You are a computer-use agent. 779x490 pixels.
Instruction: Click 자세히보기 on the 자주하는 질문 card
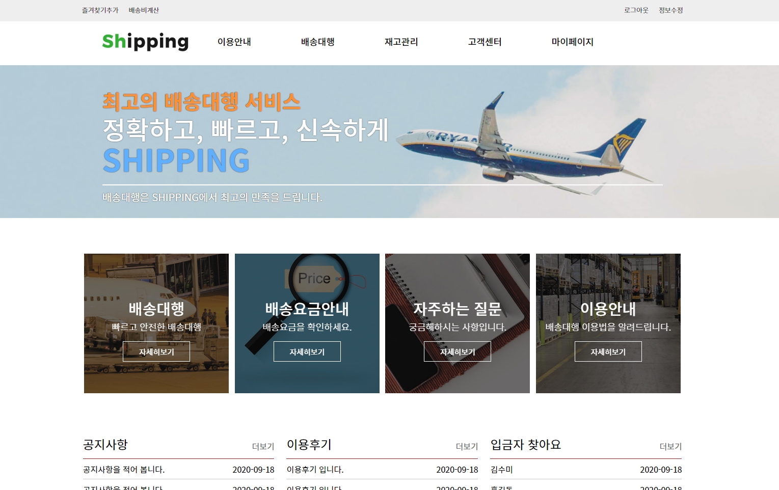458,351
